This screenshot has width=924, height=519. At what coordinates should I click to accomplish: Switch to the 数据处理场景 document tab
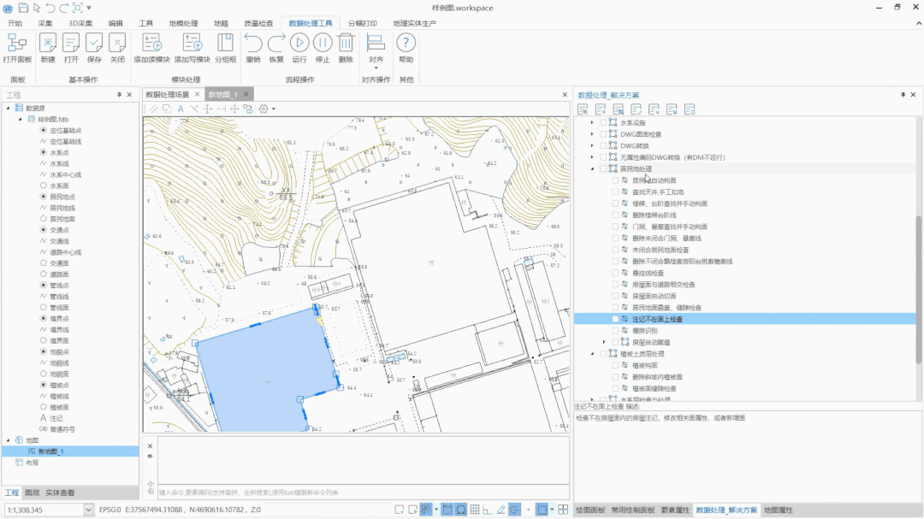click(168, 95)
